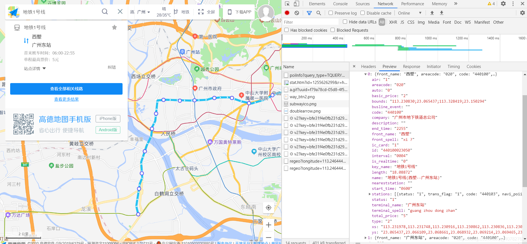This screenshot has width=527, height=244.
Task: Enable the Disable cache checkbox
Action: [362, 13]
